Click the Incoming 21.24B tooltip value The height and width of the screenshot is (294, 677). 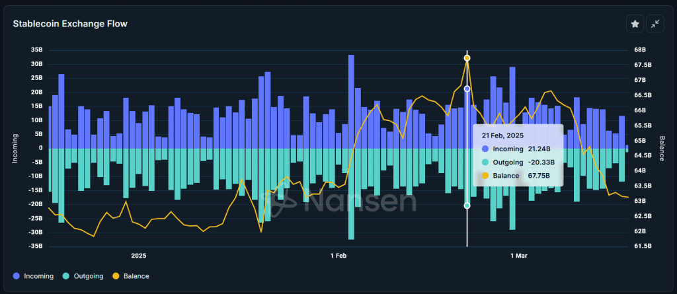[539, 149]
